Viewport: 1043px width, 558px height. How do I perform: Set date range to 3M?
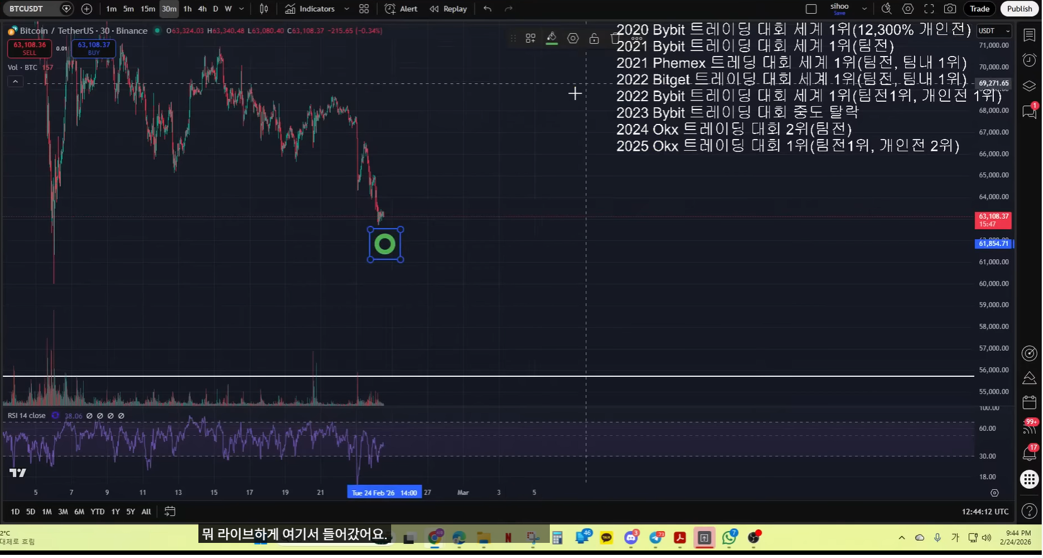coord(63,511)
